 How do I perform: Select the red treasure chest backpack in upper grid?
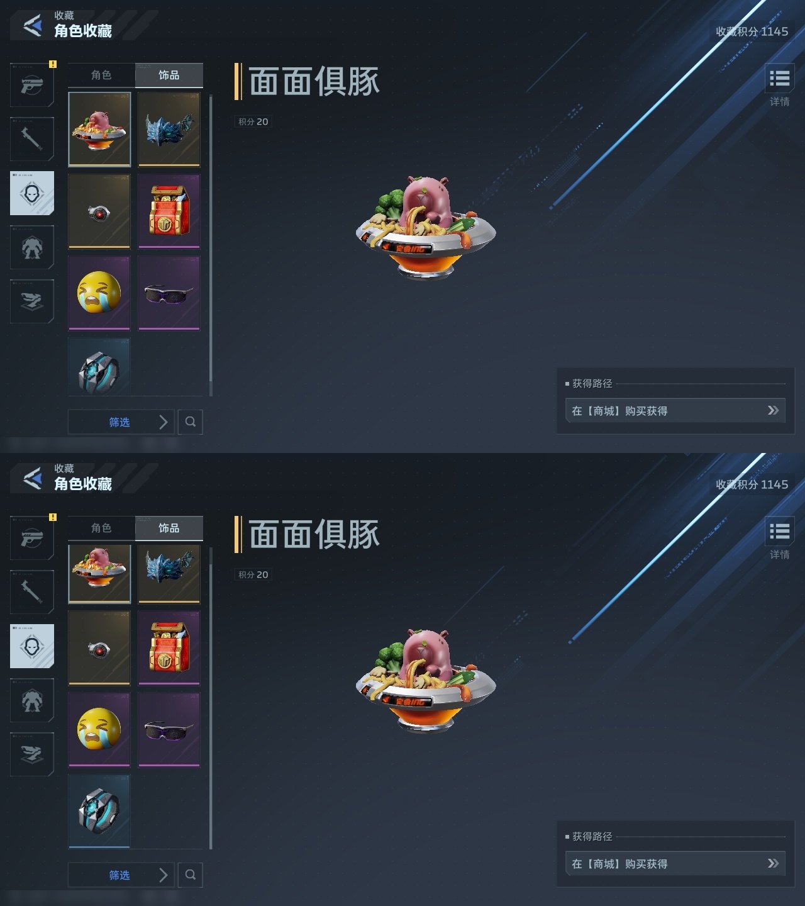[x=169, y=211]
